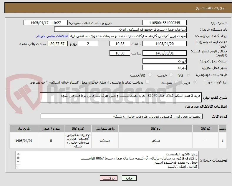232x186 pixels.
Task: Click the deadline time field 10:35
Action: [x=120, y=44]
